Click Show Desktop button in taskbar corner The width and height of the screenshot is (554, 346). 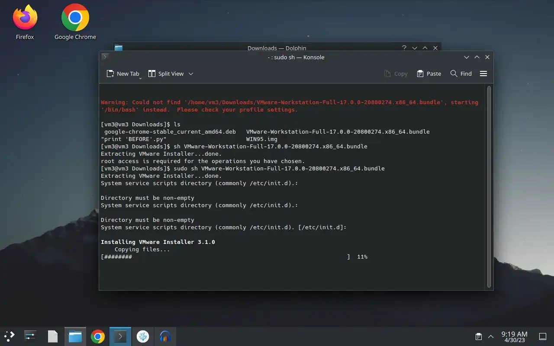click(542, 336)
